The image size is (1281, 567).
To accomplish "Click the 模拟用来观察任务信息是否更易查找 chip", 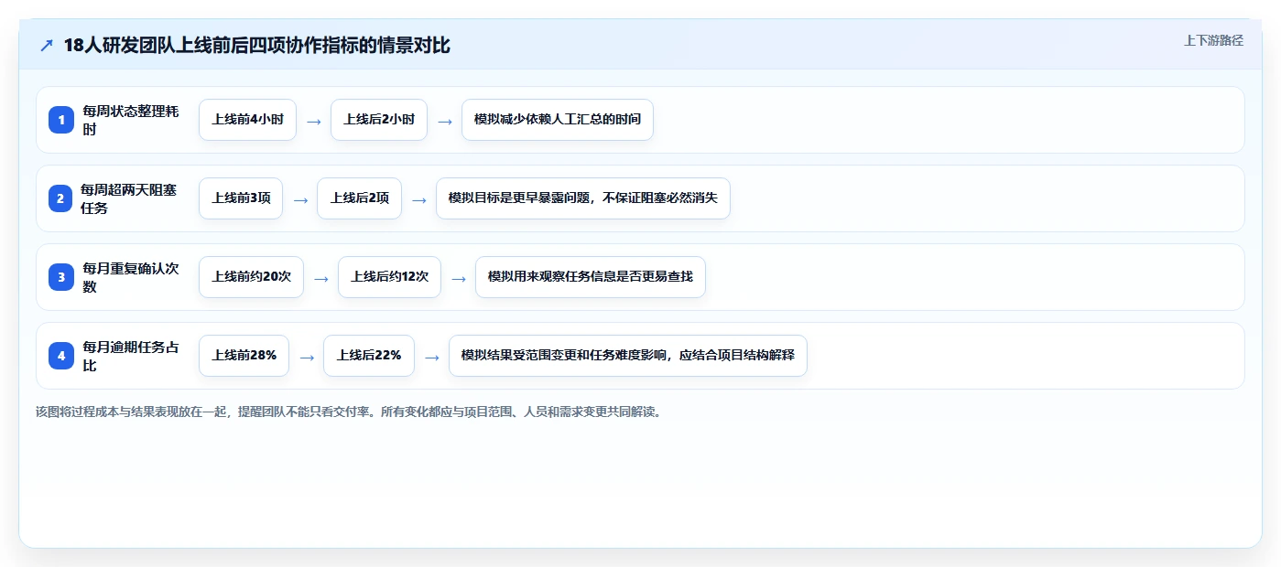I will click(x=591, y=277).
